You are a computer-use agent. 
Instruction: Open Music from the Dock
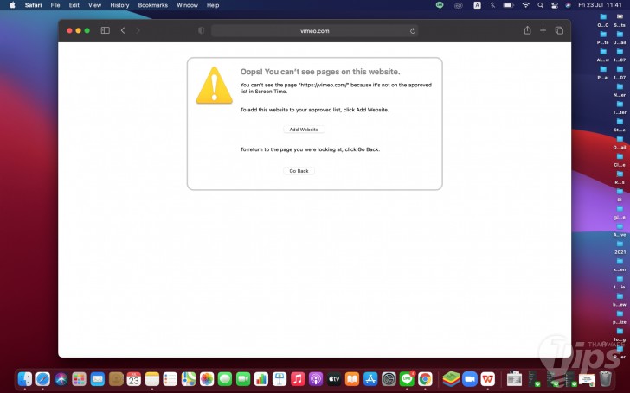298,378
